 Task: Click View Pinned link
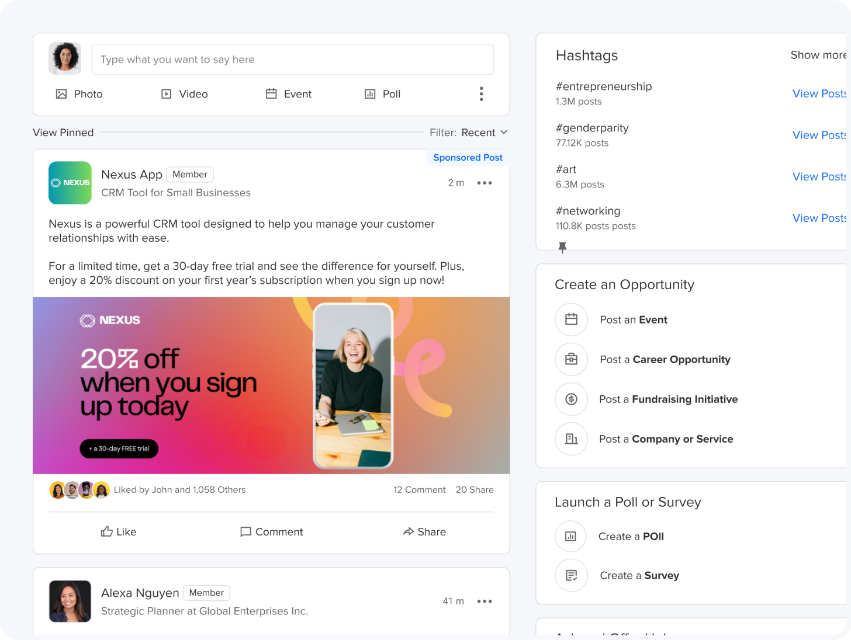63,133
